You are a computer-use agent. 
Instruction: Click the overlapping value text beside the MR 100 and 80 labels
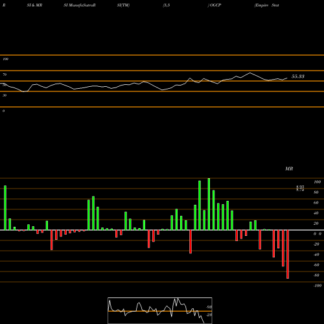(300, 189)
